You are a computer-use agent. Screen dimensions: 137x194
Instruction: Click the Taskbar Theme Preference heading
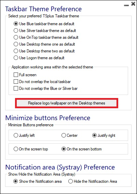click(x=43, y=9)
